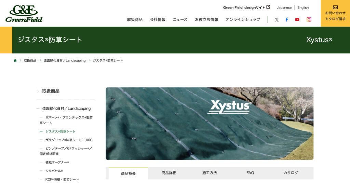Click 造園緑化資材／Landscaping in breadcrumb
The height and width of the screenshot is (183, 350).
coord(65,60)
